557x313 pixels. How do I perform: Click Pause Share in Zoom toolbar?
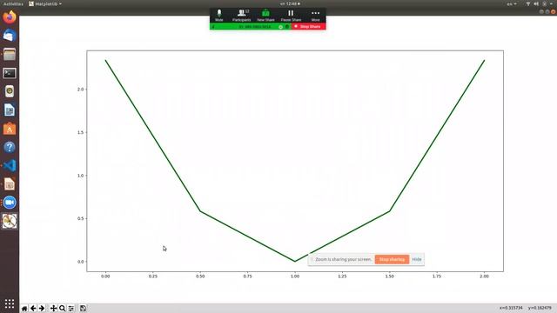point(291,16)
